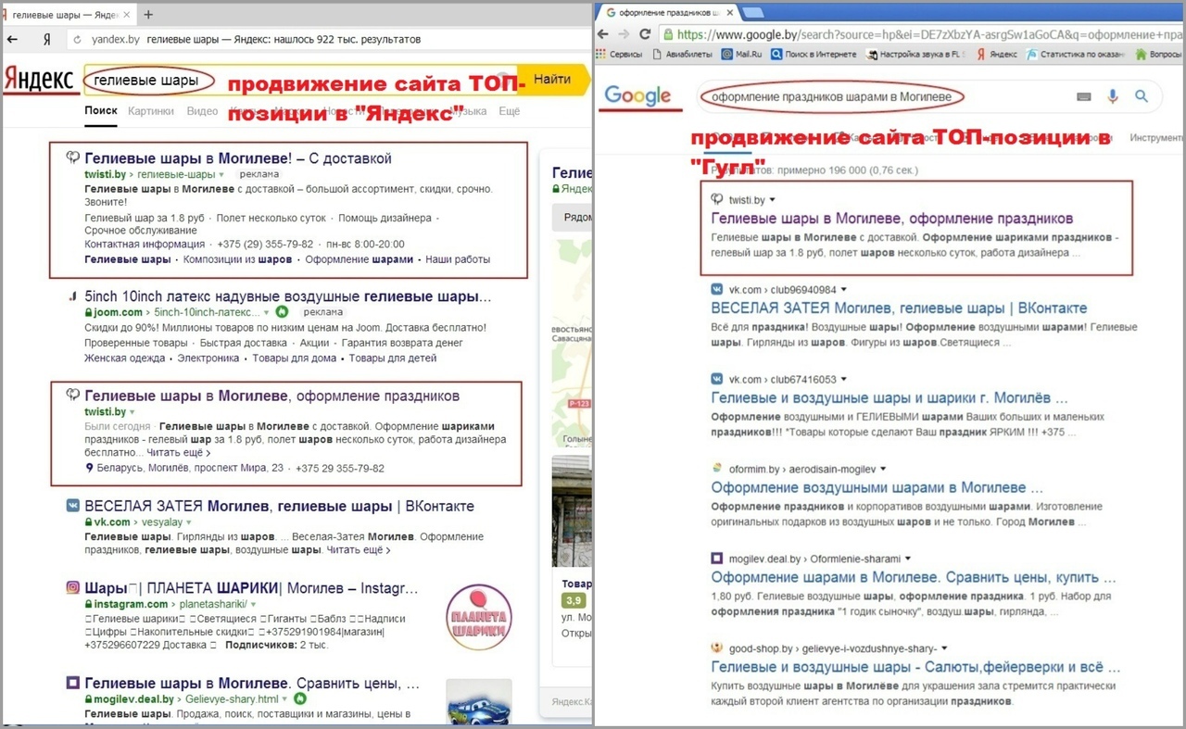The width and height of the screenshot is (1186, 729).
Task: Reload the yandex.by page
Action: pos(77,40)
